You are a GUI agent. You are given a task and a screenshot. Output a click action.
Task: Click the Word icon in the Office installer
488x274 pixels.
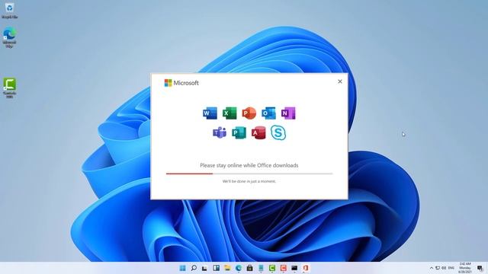click(x=210, y=113)
